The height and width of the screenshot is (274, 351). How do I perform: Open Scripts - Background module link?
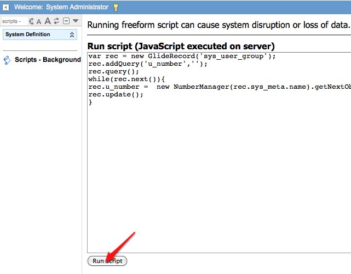(48, 60)
